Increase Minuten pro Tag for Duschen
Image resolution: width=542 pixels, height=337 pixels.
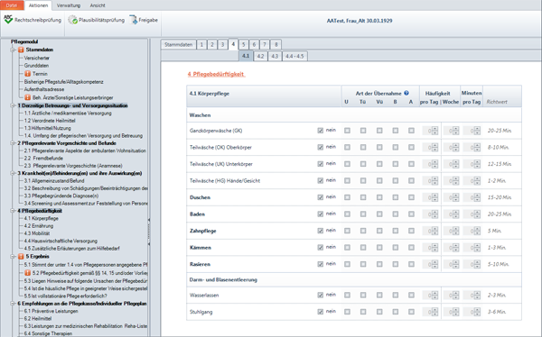[x=477, y=196]
